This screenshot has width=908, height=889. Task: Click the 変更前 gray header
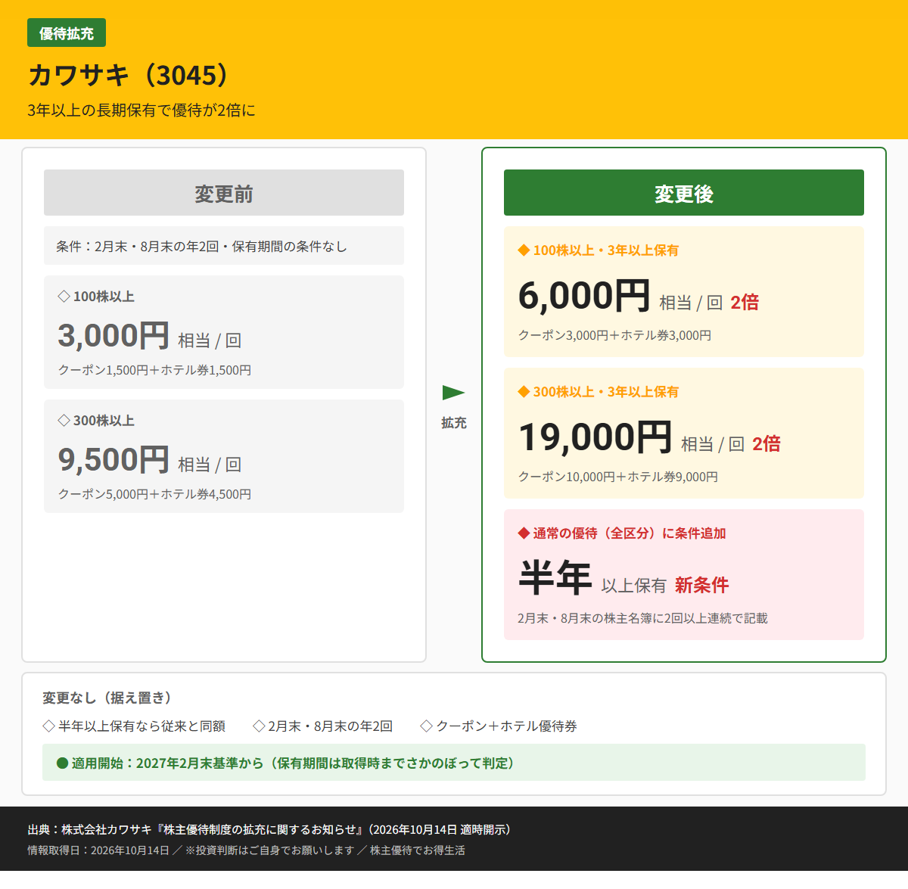224,193
